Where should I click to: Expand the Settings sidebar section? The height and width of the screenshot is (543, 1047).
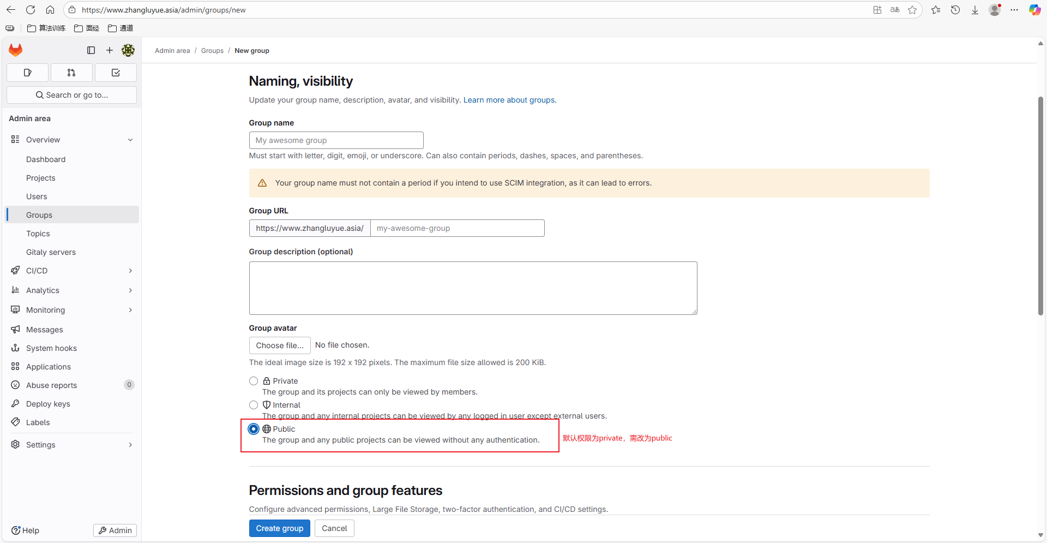click(71, 445)
